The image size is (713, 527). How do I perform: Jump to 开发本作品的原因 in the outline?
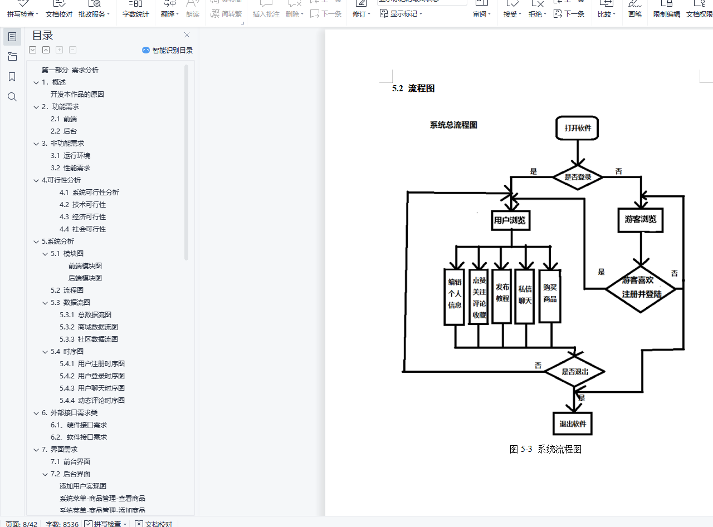[77, 95]
